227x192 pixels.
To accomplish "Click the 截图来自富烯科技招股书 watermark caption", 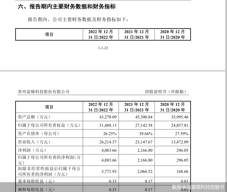I will tap(198, 187).
